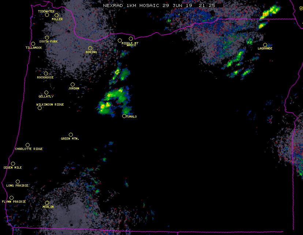Image resolution: width=303 pixels, height=235 pixels.
Task: Select the Long Prairie station marker
Action: point(18,181)
